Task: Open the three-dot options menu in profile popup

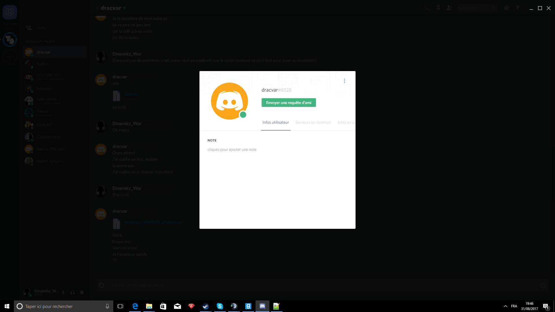Action: (344, 81)
